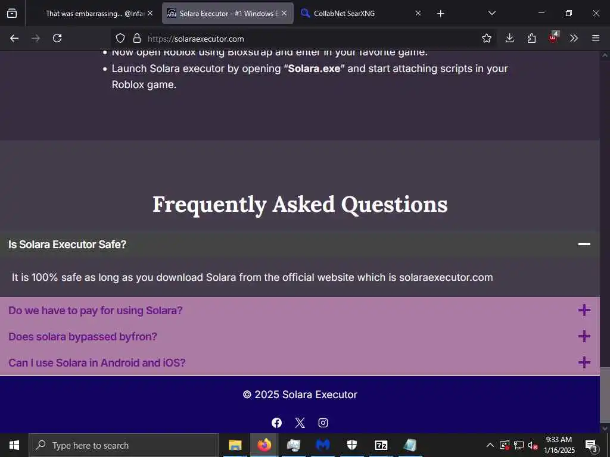610x457 pixels.
Task: Go forward one page
Action: pyautogui.click(x=36, y=38)
